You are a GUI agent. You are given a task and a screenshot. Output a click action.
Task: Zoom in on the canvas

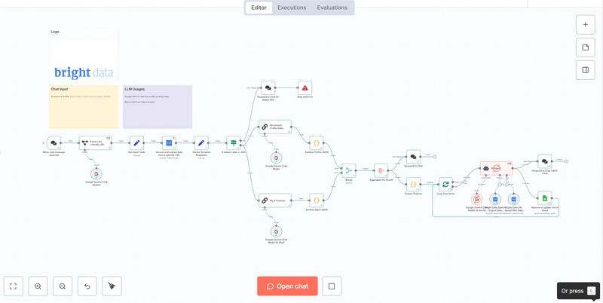coord(38,286)
